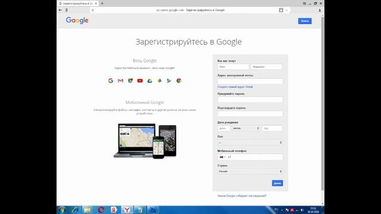
Task: Click the 'Зарегистрируйтесь в Google' heading
Action: pos(189,42)
